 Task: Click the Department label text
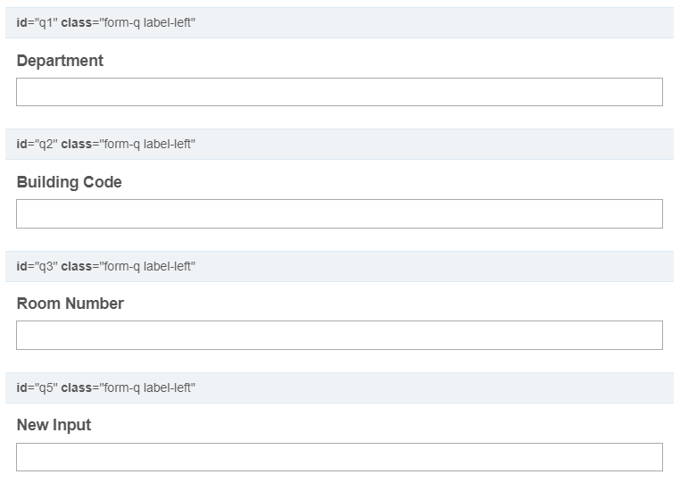pyautogui.click(x=60, y=61)
